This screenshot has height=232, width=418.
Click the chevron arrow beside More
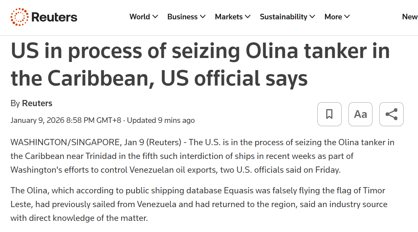(x=347, y=17)
